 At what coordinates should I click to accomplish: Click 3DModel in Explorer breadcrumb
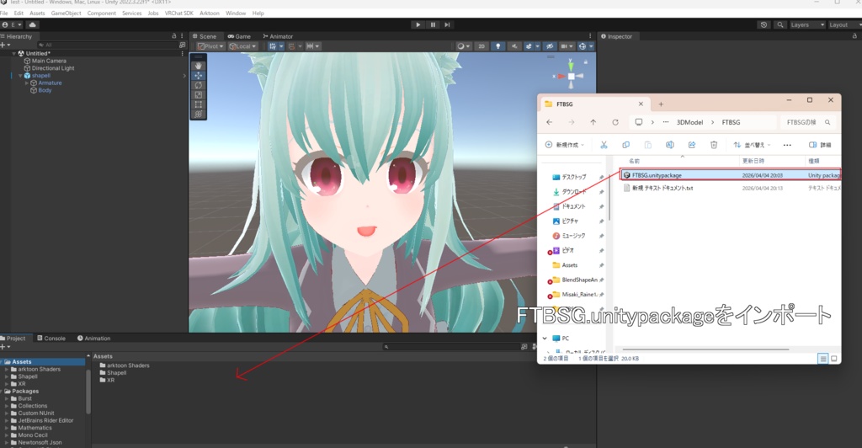click(x=689, y=122)
